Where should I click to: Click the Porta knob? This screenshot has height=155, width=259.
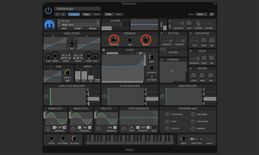coord(183,138)
